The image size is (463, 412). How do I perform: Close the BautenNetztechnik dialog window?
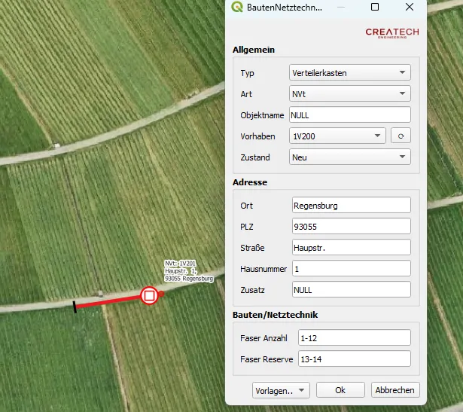click(410, 8)
